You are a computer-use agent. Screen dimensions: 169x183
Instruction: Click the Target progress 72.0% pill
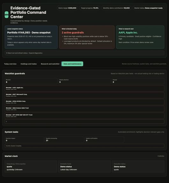(x=90, y=8)
